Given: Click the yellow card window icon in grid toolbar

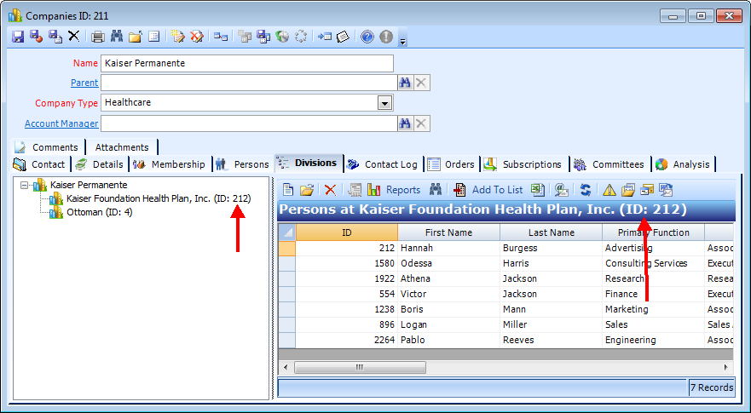Looking at the screenshot, I should click(x=647, y=190).
